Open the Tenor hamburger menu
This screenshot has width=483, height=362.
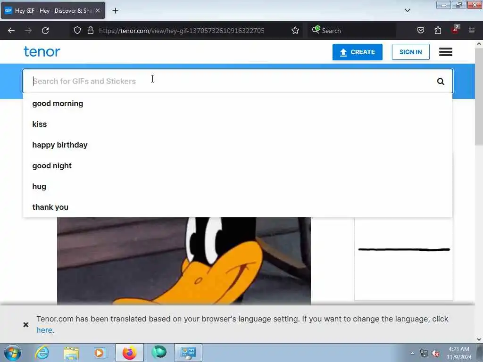[x=445, y=52]
